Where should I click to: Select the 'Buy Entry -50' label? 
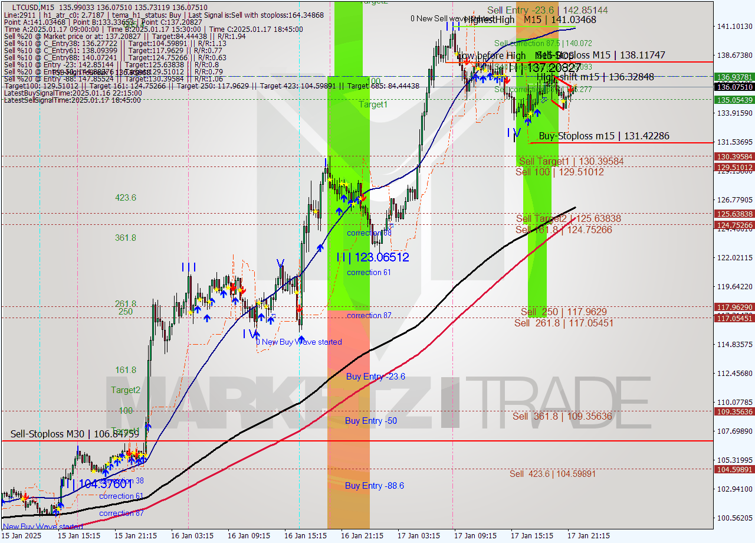tap(370, 421)
